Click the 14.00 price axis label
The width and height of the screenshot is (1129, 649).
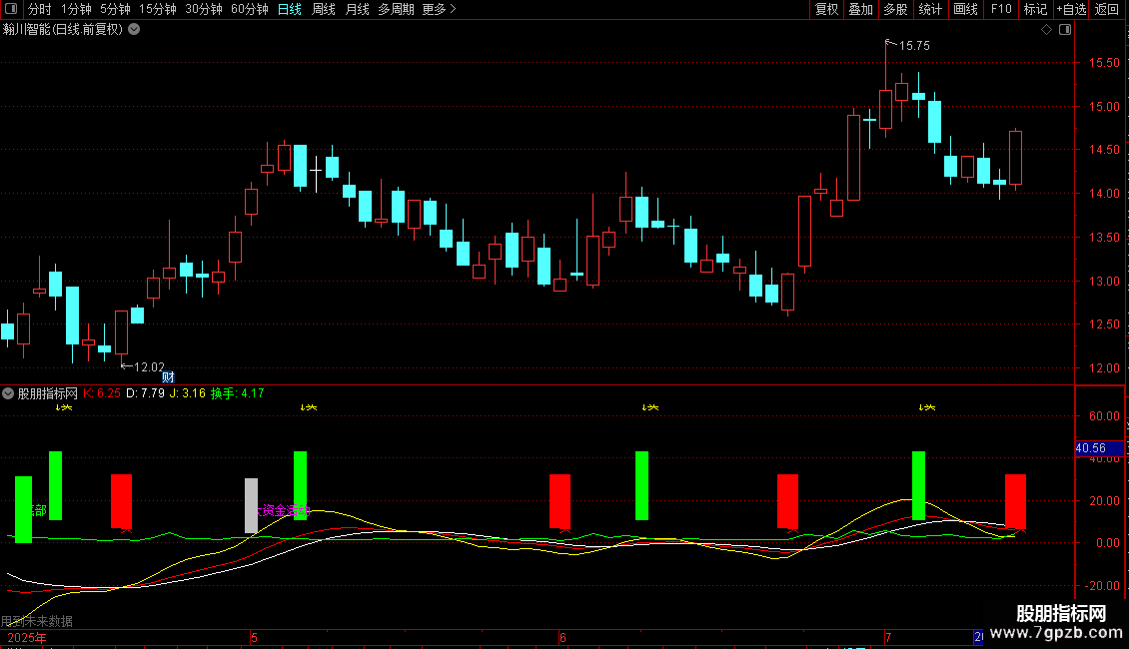coord(1104,194)
